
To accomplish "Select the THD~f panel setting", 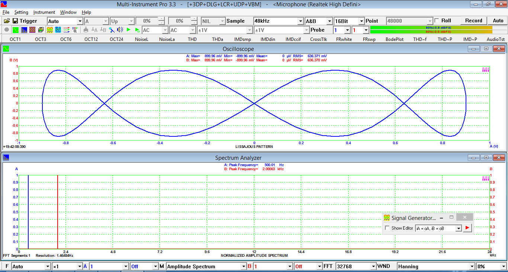I will coord(419,39).
